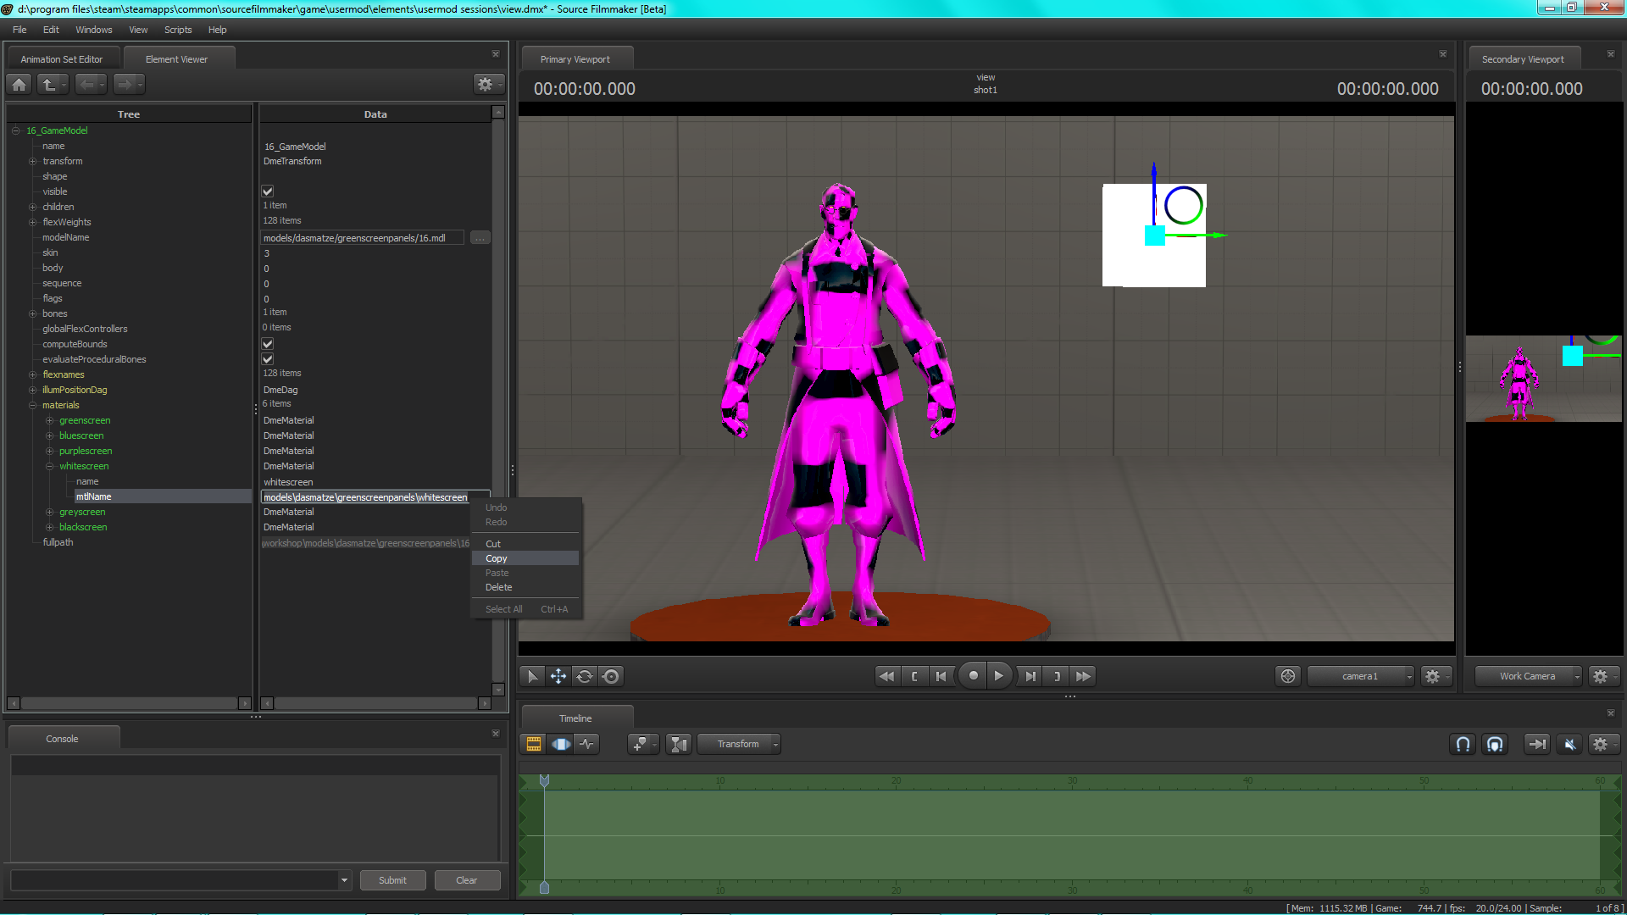Toggle the snap magnet icon in the timeline
Image resolution: width=1627 pixels, height=915 pixels.
pos(1463,744)
